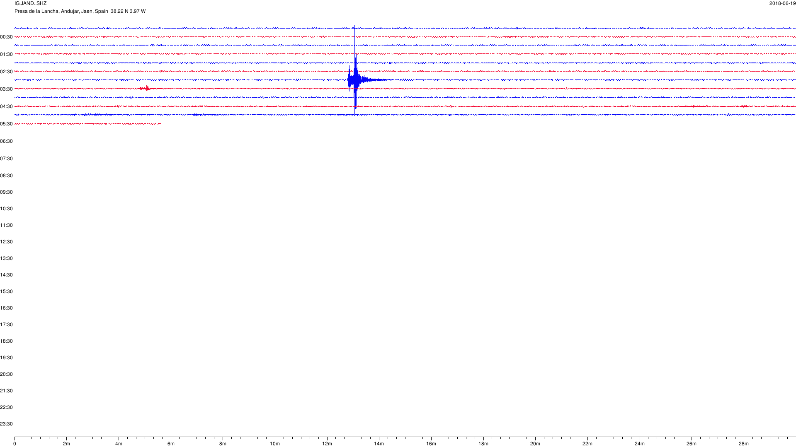Click the 09:30 time label
This screenshot has height=447, width=796.
[x=6, y=192]
